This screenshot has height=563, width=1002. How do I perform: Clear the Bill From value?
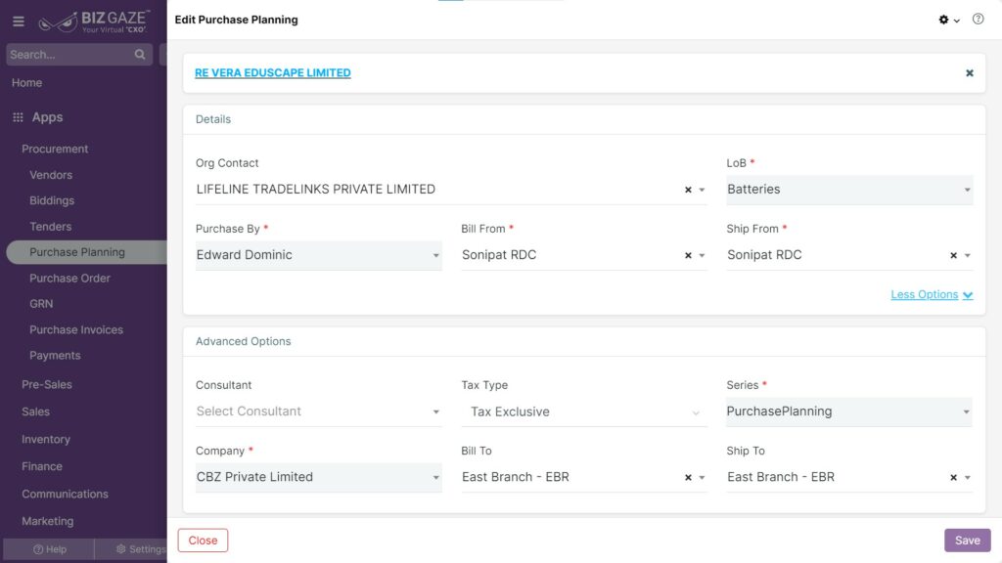click(x=688, y=255)
